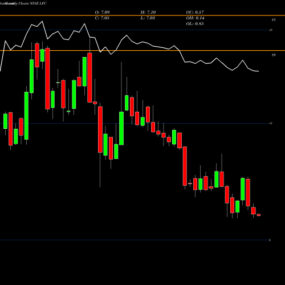The width and height of the screenshot is (285, 285).
Task: Click the "C: 7.05" close value
Action: pyautogui.click(x=102, y=18)
